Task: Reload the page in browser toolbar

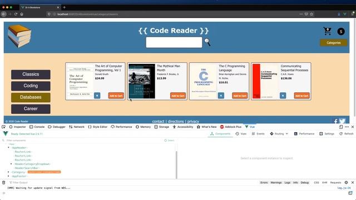Action: [x=16, y=14]
